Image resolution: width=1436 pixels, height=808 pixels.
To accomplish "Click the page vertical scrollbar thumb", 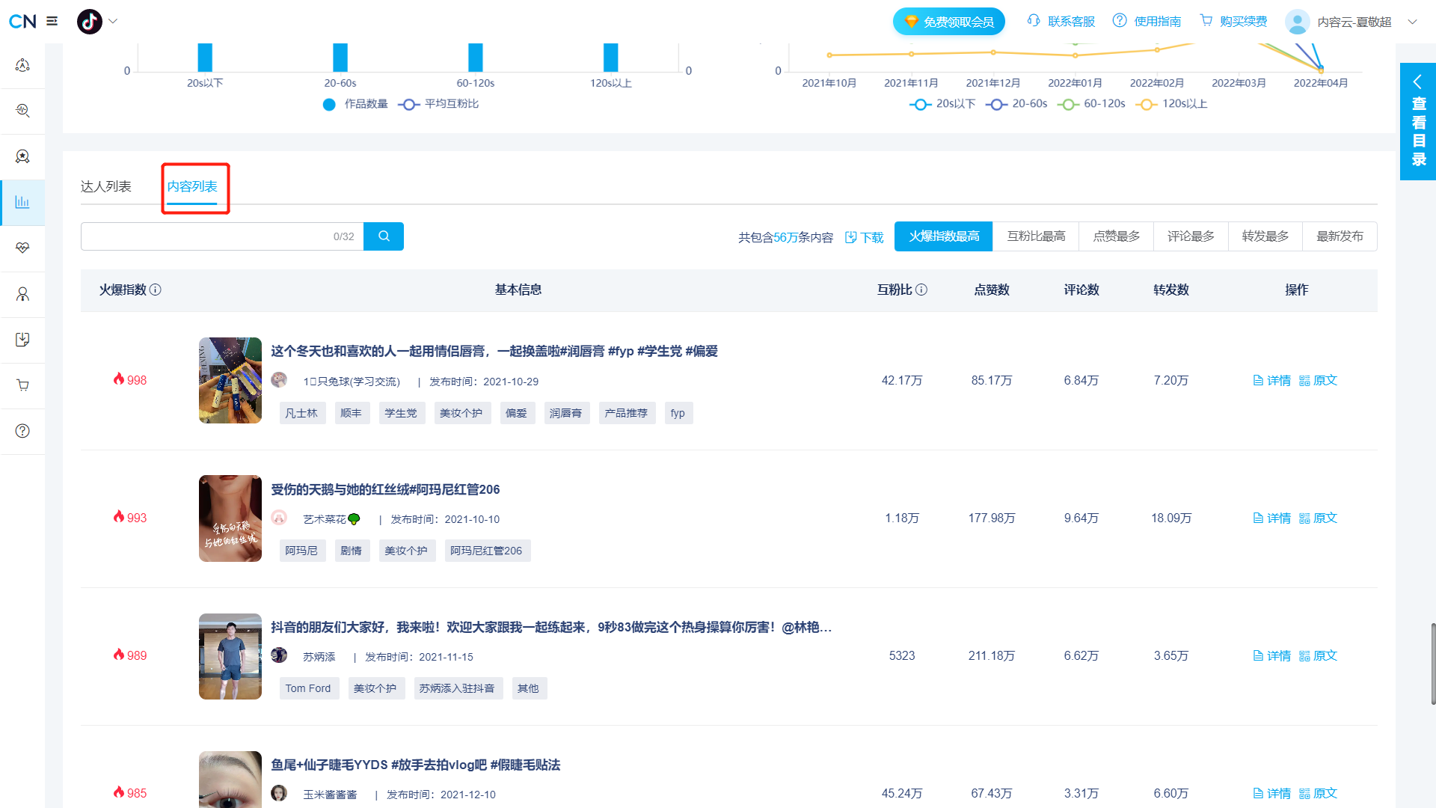I will pos(1433,664).
